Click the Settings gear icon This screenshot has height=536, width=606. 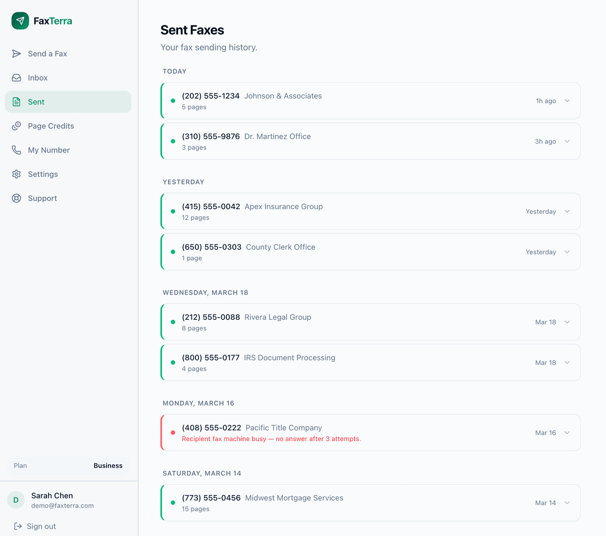click(17, 174)
